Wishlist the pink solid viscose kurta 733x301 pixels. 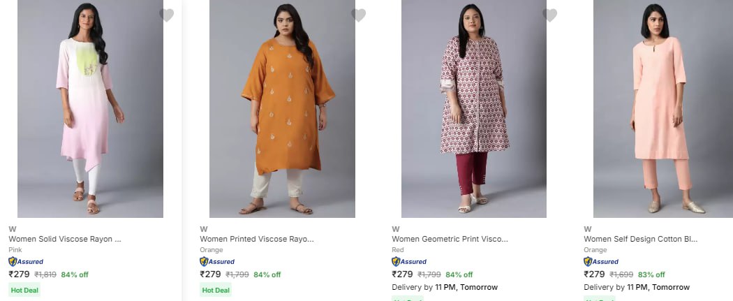click(166, 15)
